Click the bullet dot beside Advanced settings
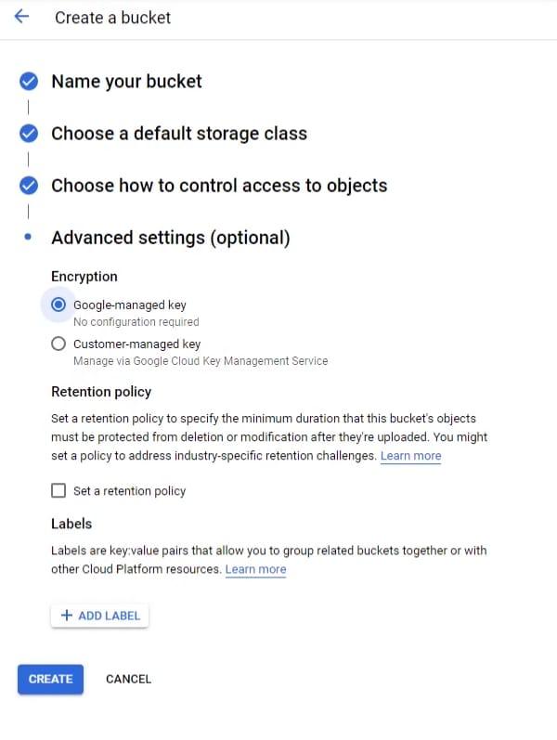The height and width of the screenshot is (740, 557). click(x=29, y=238)
